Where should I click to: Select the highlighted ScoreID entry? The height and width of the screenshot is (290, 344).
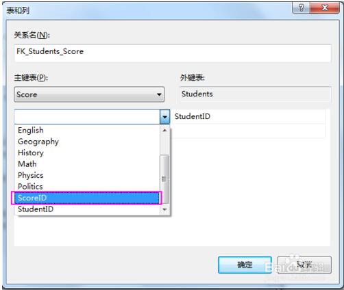[x=87, y=198]
